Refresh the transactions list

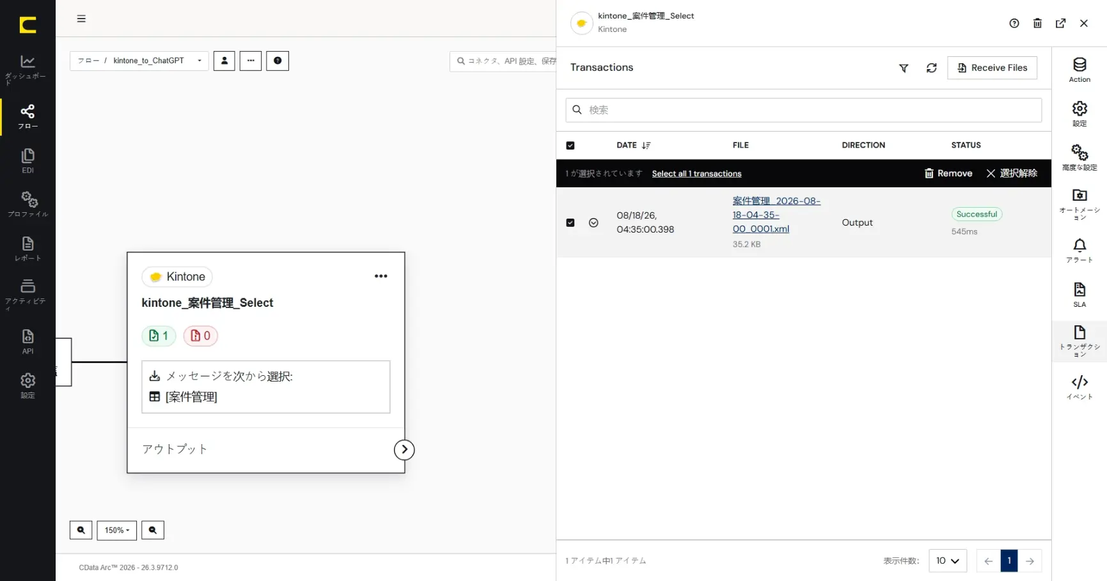931,68
